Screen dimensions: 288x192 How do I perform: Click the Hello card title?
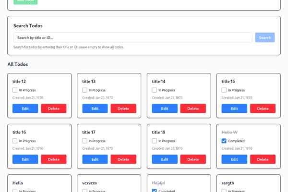[18, 183]
